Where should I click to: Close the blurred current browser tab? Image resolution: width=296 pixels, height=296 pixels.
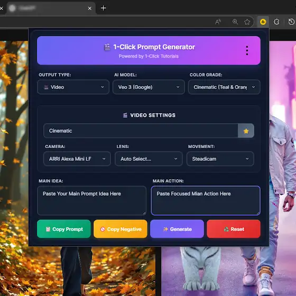click(90, 8)
